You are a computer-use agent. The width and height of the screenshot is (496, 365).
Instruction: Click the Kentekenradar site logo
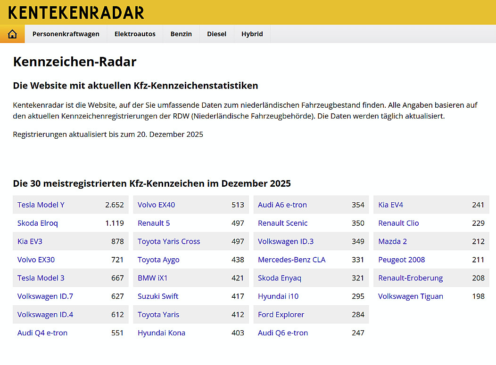76,13
